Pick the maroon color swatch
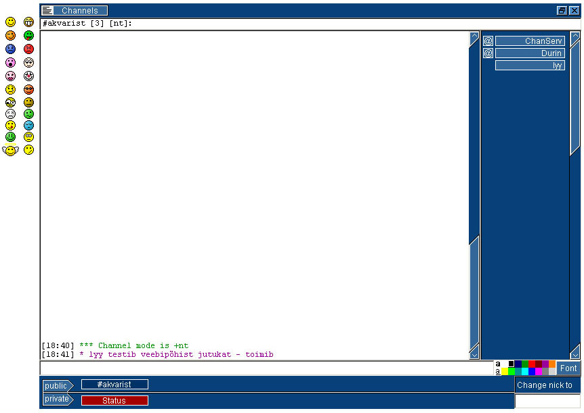This screenshot has height=413, width=584. click(x=539, y=364)
